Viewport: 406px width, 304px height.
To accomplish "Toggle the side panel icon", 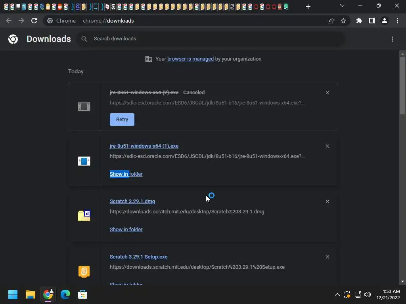I will point(372,21).
